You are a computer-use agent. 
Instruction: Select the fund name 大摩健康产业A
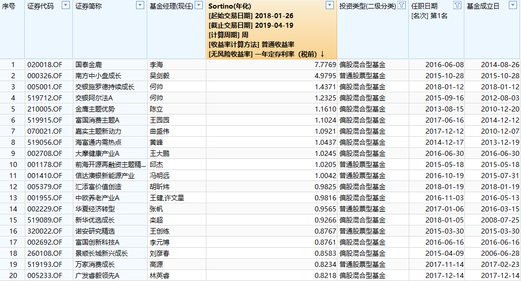pyautogui.click(x=97, y=153)
